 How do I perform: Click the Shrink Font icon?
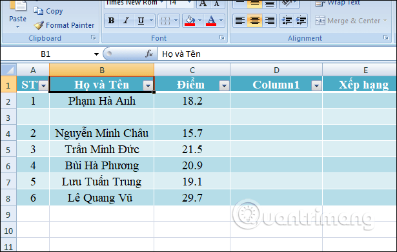216,3
